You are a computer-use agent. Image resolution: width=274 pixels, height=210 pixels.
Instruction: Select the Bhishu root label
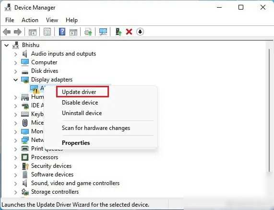(31, 45)
